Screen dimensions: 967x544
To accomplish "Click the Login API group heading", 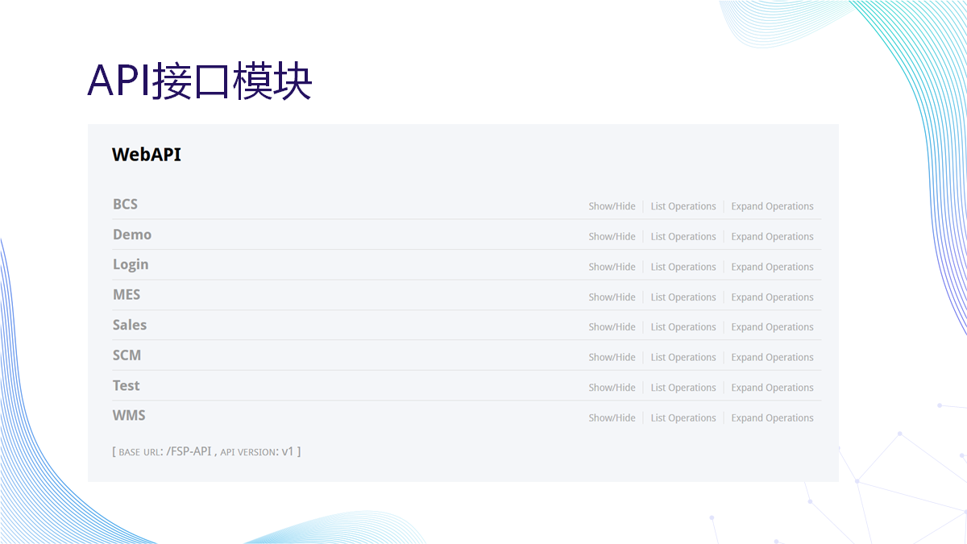I will tap(131, 265).
